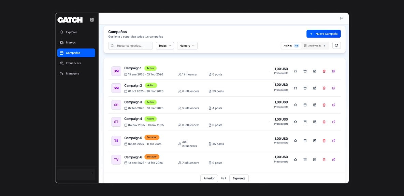The height and width of the screenshot is (196, 404).
Task: Expand the Todas filter dropdown
Action: pyautogui.click(x=165, y=46)
